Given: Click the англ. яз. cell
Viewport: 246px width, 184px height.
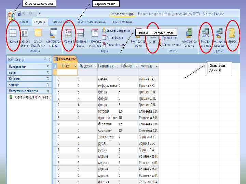Looking at the screenshot, I should coord(108,182).
